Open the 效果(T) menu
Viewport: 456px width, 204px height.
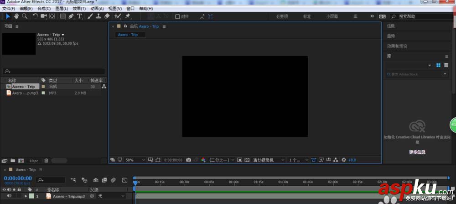point(79,9)
